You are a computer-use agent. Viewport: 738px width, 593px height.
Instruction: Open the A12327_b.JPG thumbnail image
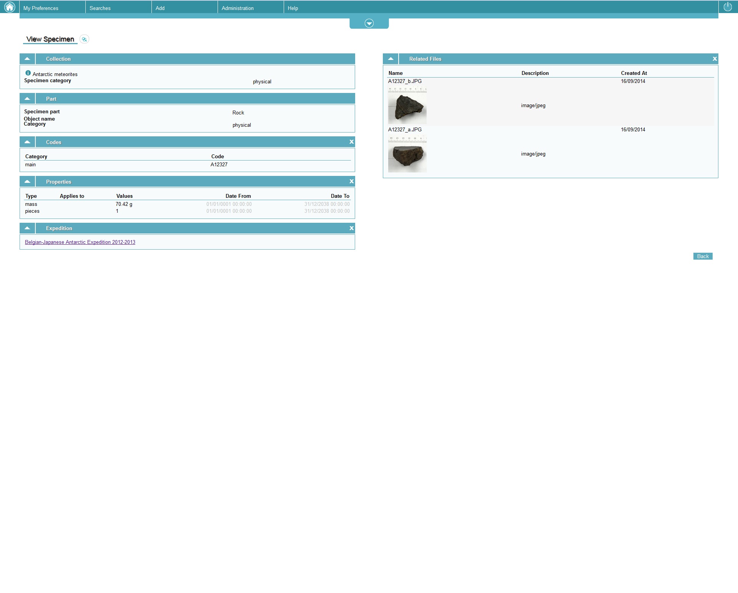pyautogui.click(x=407, y=106)
